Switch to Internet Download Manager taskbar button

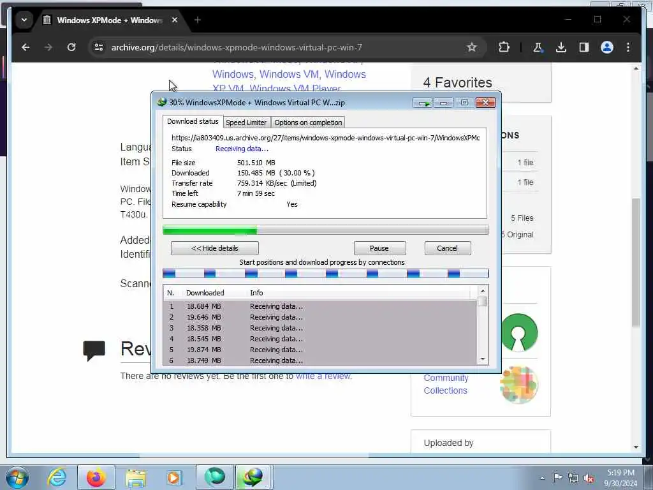click(x=253, y=477)
